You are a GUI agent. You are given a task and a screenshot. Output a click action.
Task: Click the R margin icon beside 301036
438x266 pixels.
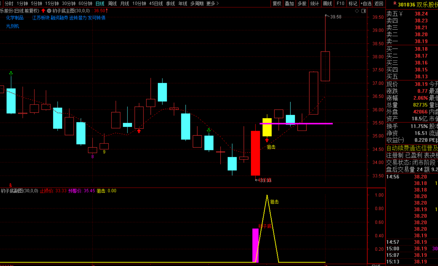(x=395, y=3)
